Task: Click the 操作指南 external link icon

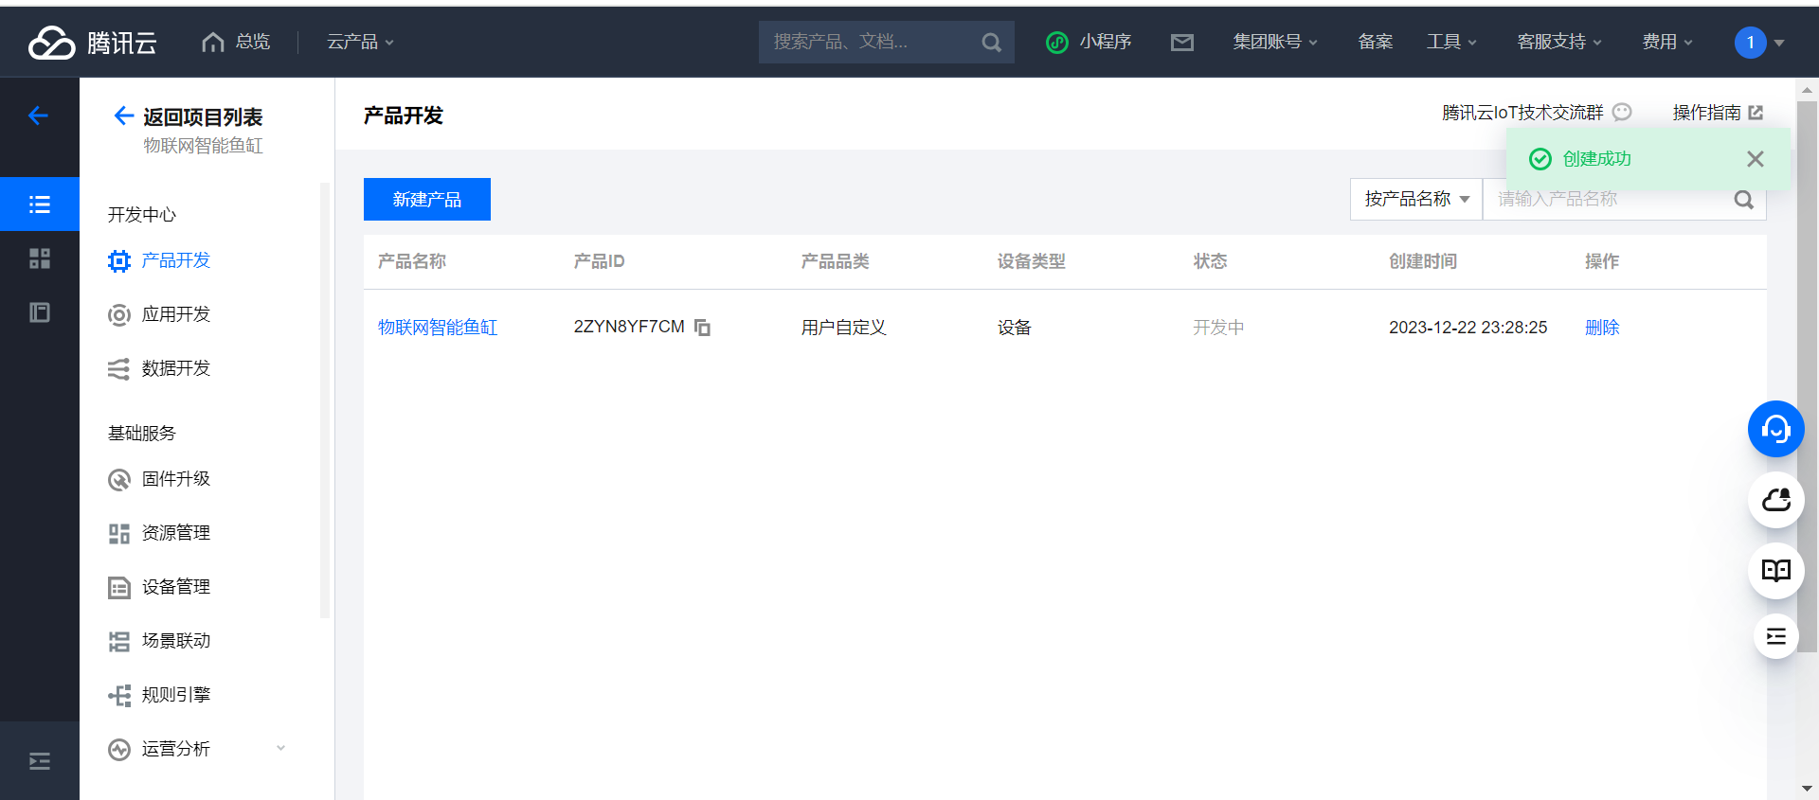Action: (1756, 113)
